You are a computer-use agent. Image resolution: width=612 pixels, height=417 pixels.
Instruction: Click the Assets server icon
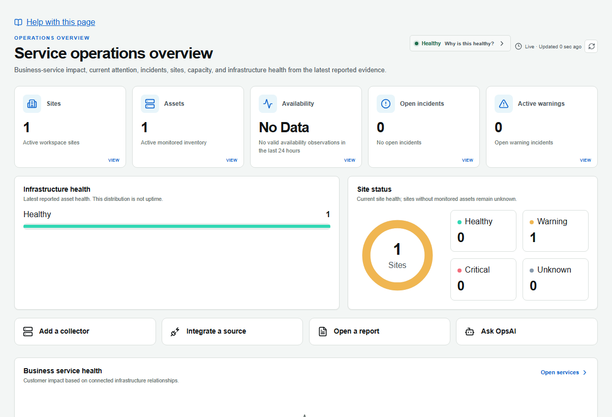pyautogui.click(x=150, y=104)
